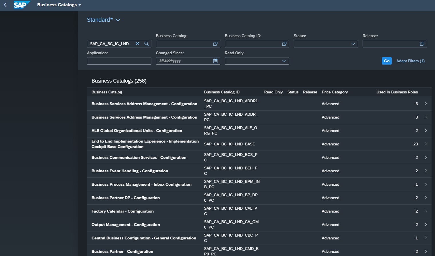This screenshot has width=435, height=256.
Task: Click the value 23 in Used In Business Roles
Action: [416, 144]
